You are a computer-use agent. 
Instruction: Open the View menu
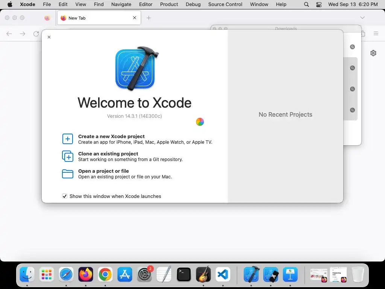click(x=80, y=5)
